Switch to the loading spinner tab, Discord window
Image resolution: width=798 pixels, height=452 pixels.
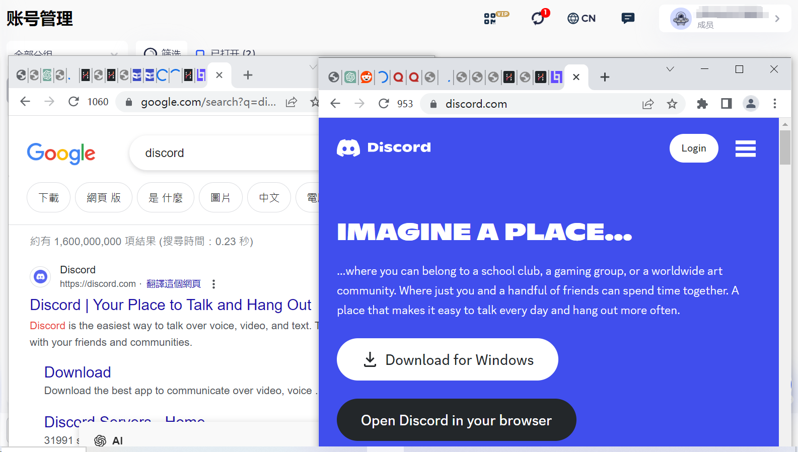pyautogui.click(x=383, y=77)
